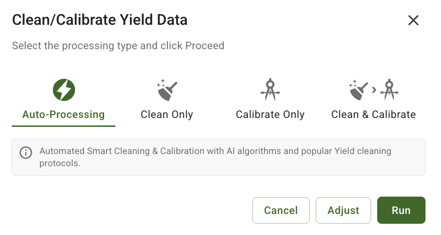This screenshot has height=235, width=441.
Task: Switch to the Auto-Processing tab label
Action: click(64, 115)
